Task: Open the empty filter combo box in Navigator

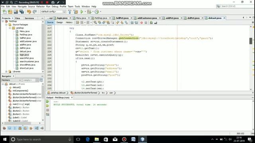Action: [x=30, y=80]
